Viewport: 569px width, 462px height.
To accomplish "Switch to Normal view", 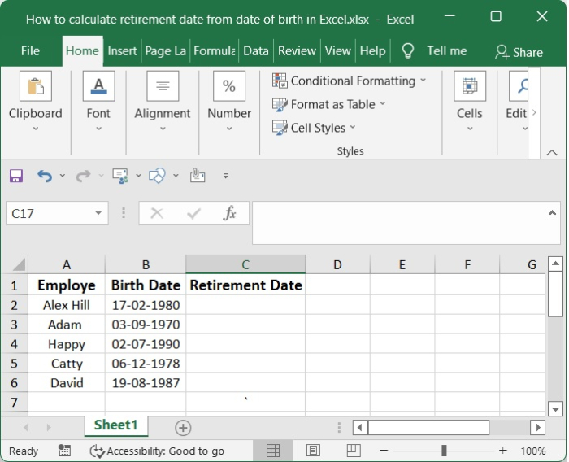I will (x=273, y=451).
